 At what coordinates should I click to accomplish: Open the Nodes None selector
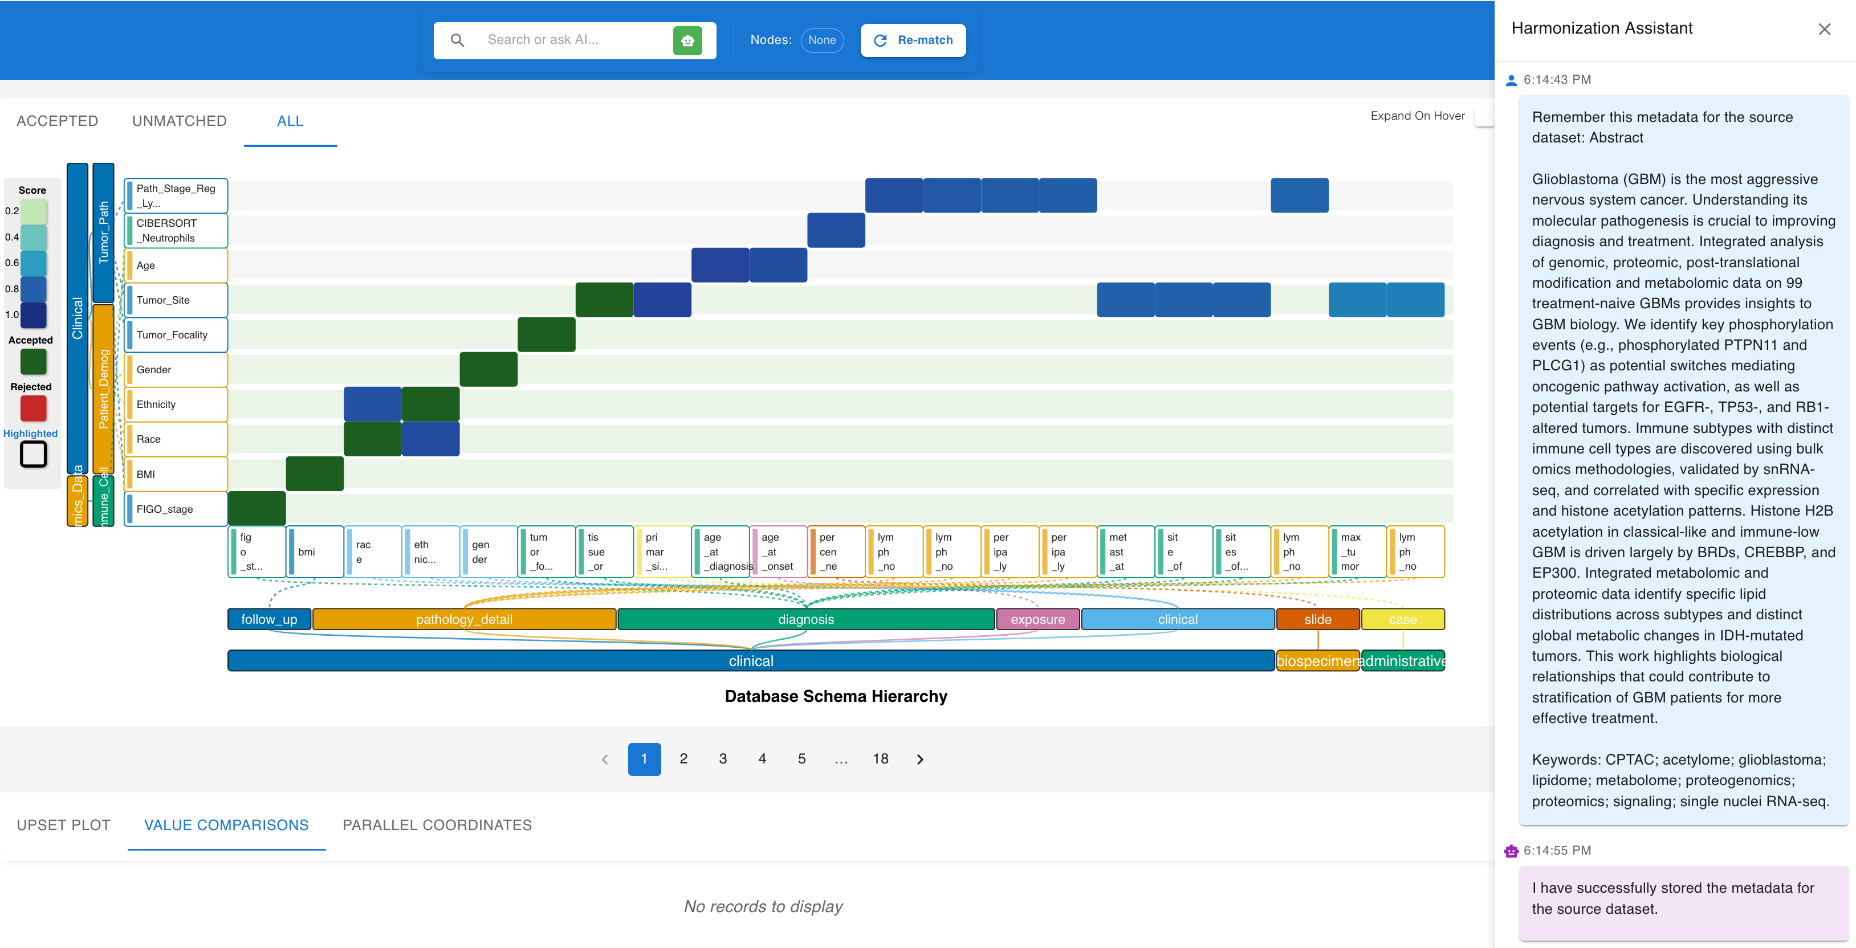pos(821,40)
